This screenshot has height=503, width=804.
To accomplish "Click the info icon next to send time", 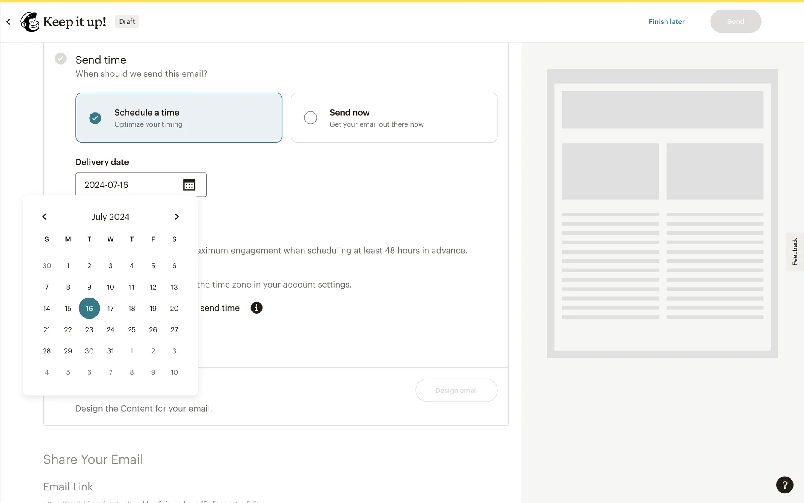I will point(256,308).
